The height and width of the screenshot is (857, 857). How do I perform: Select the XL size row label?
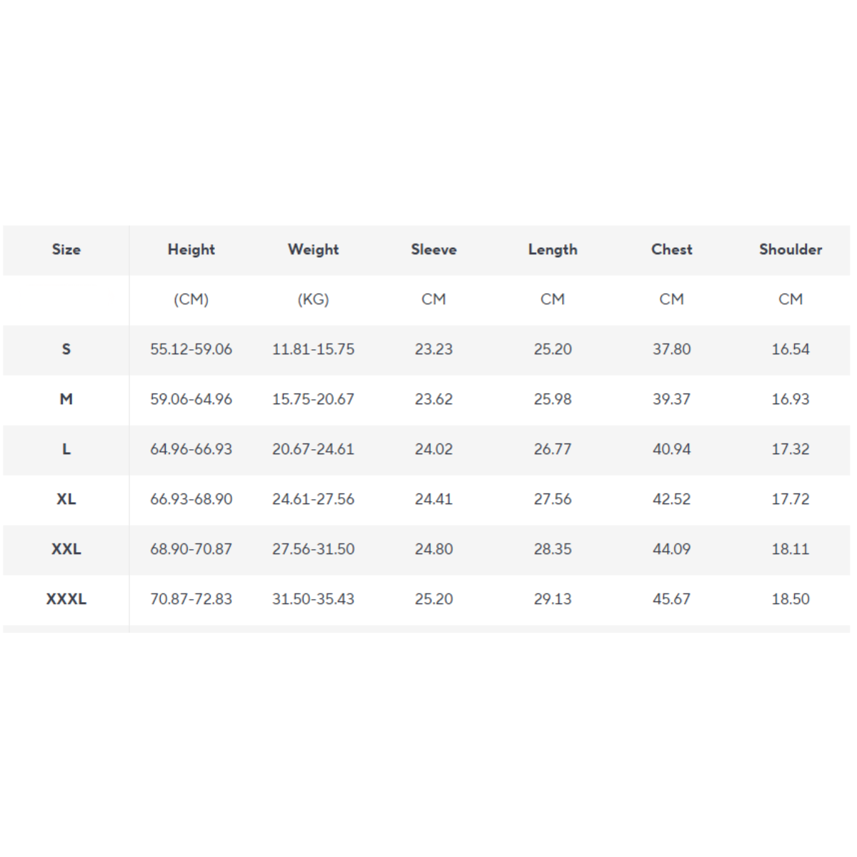66,499
